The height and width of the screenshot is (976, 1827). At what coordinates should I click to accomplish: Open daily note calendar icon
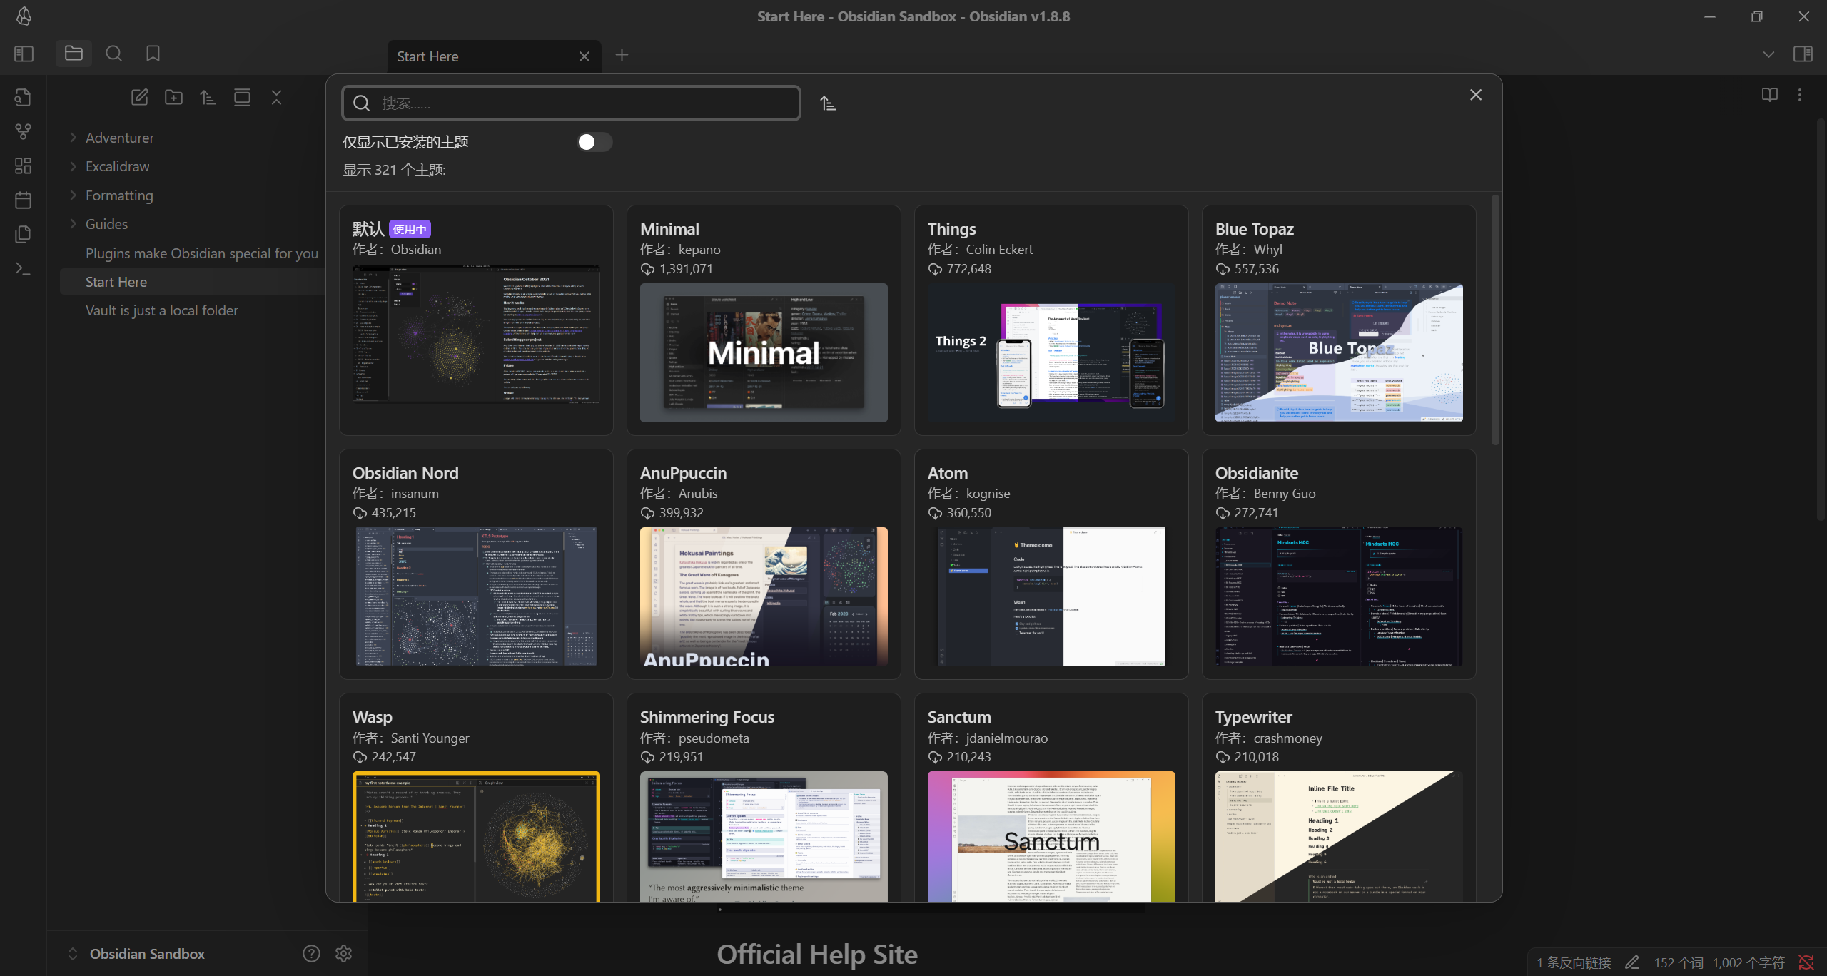(23, 200)
